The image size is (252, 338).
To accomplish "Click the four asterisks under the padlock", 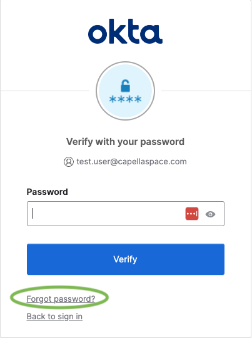I will [125, 99].
